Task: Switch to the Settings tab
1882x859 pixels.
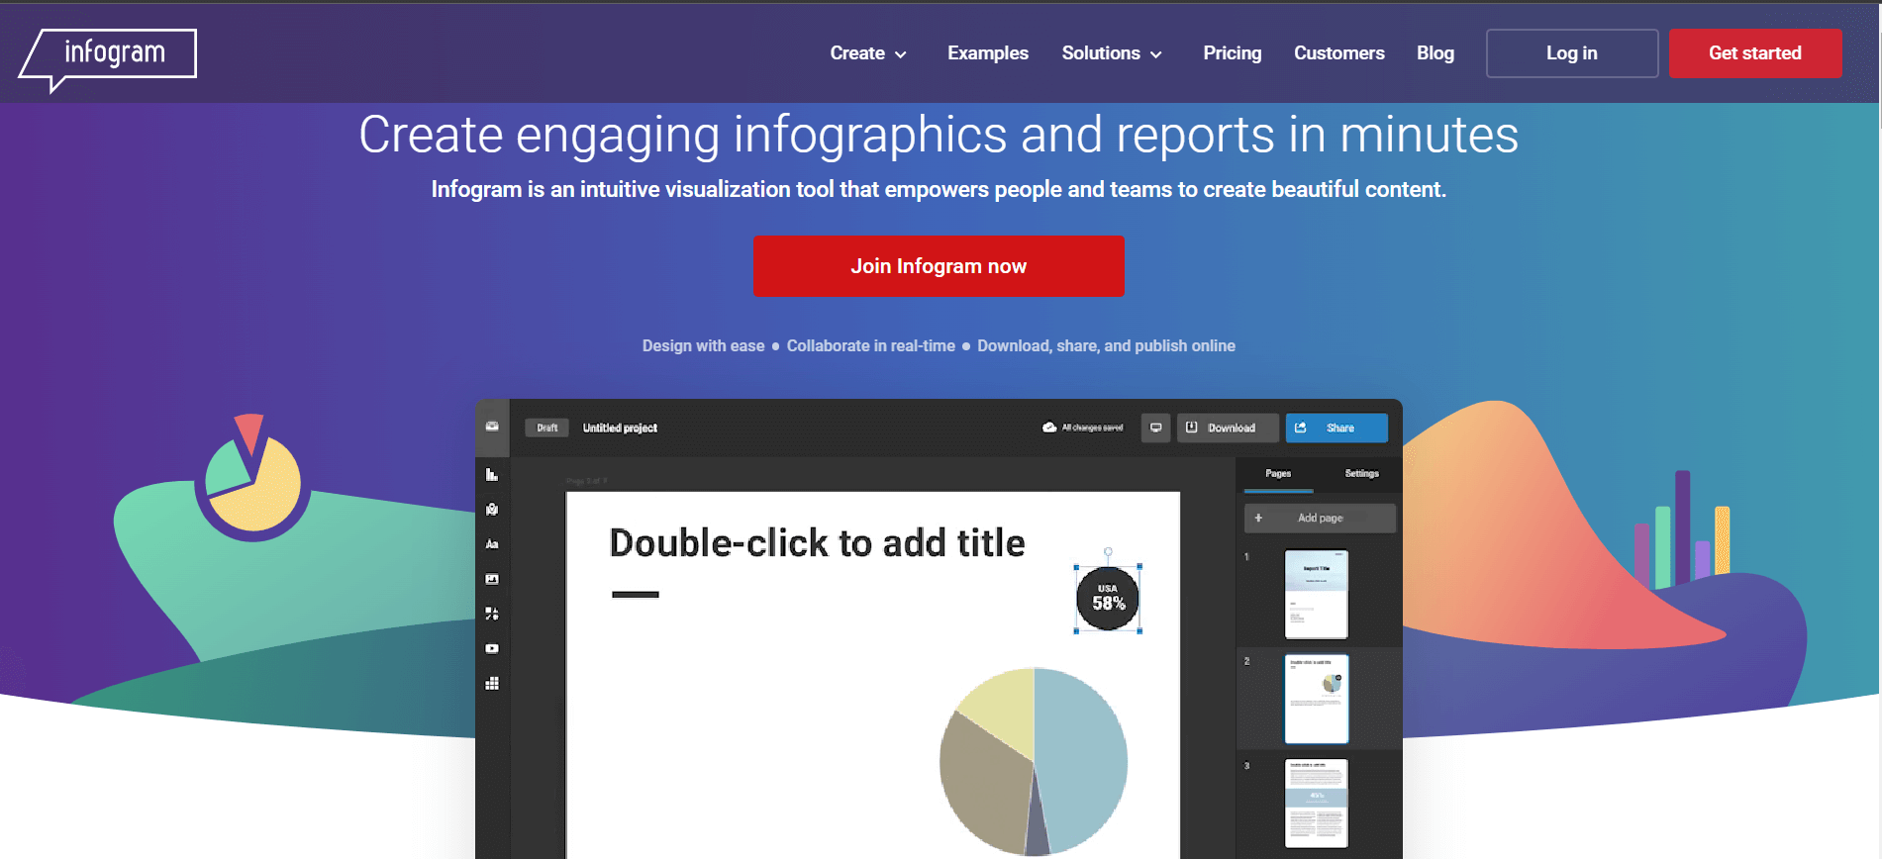Action: pyautogui.click(x=1361, y=474)
